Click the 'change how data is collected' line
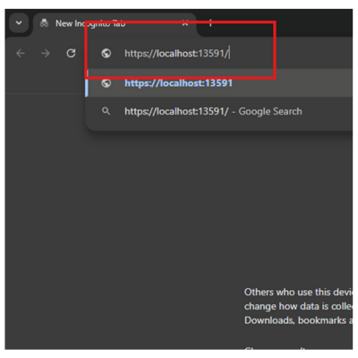Viewport: 358px width, 358px height. point(298,306)
